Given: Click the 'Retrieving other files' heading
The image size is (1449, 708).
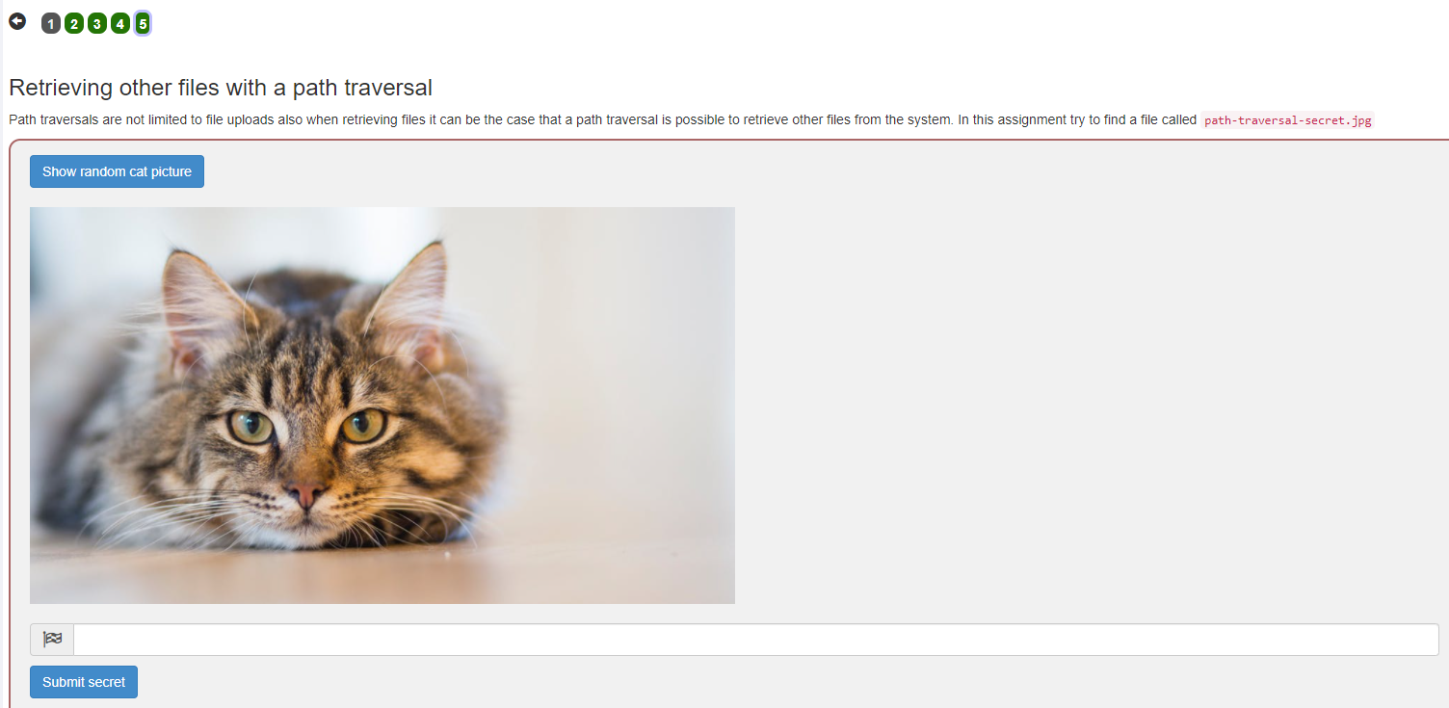Looking at the screenshot, I should (221, 88).
